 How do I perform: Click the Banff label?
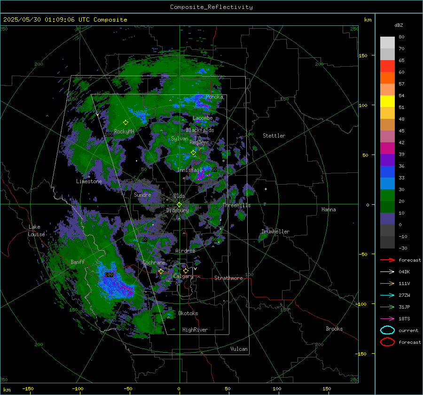[x=78, y=262]
